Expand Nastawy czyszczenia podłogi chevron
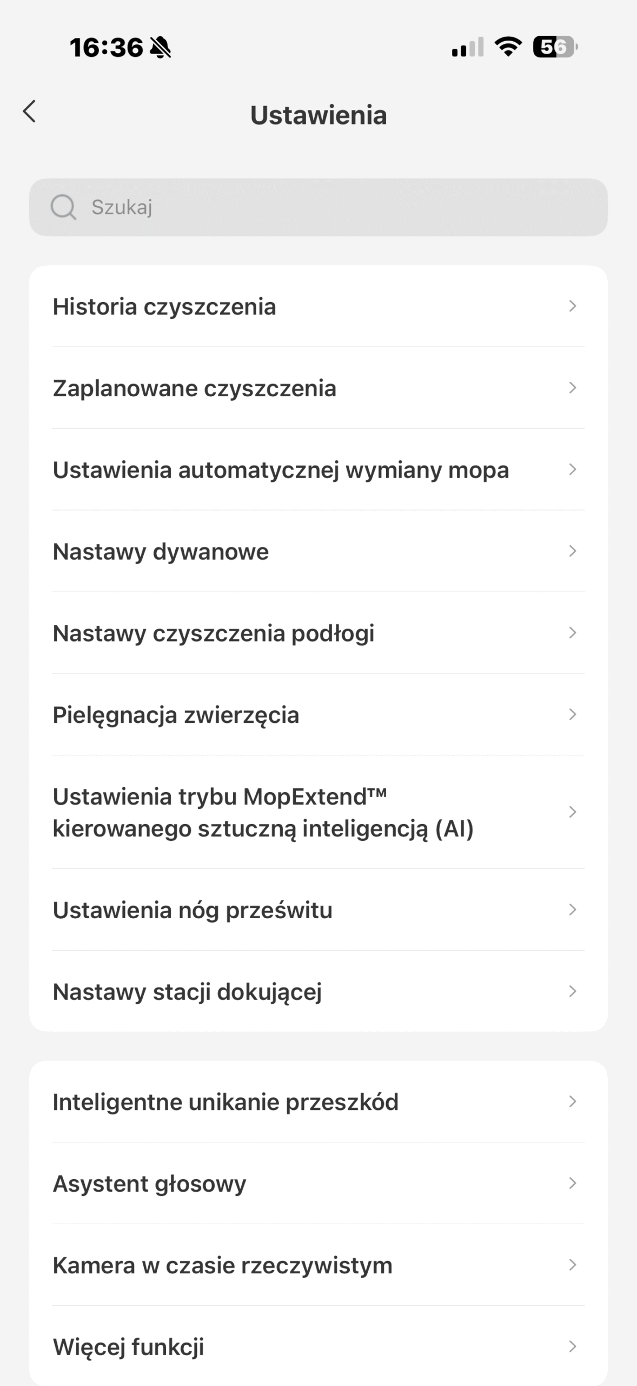The width and height of the screenshot is (637, 1386). [x=573, y=633]
